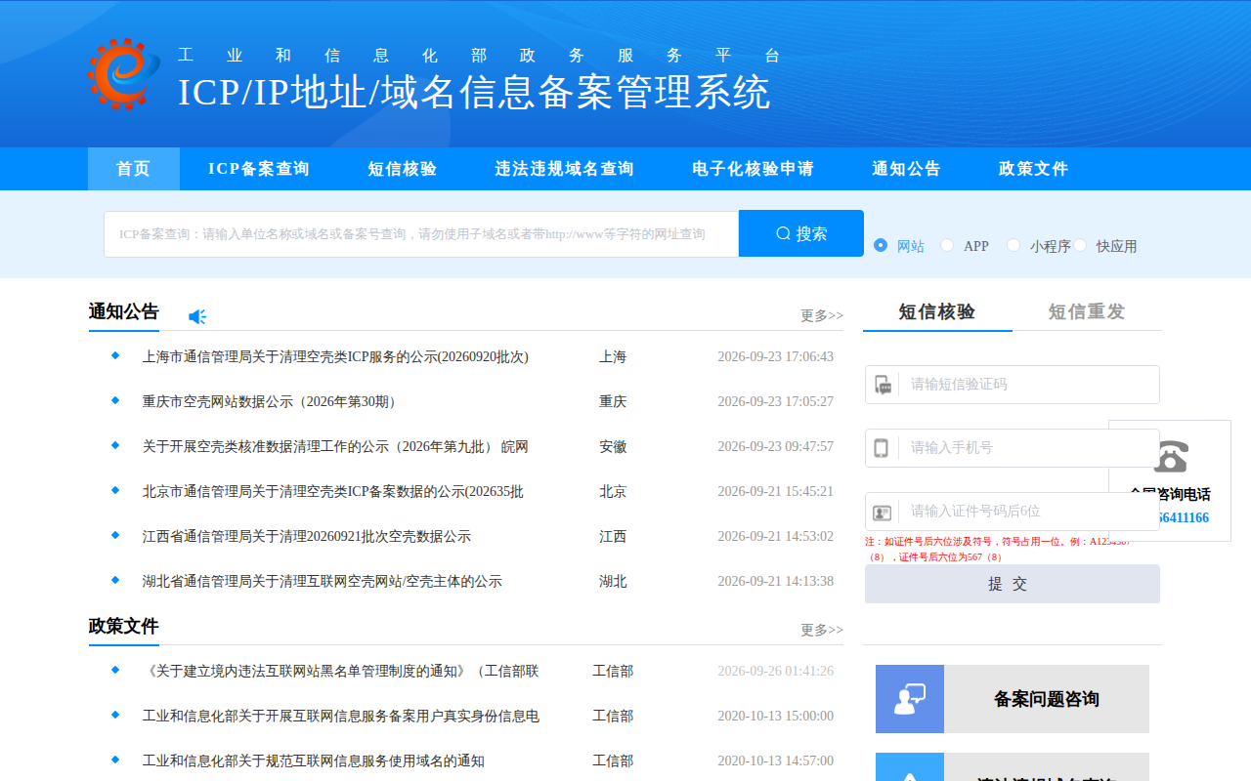Open 备案用户真实身份信息 policy document

pos(340,717)
